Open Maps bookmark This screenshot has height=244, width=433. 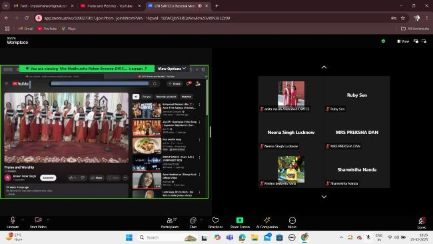click(x=69, y=29)
